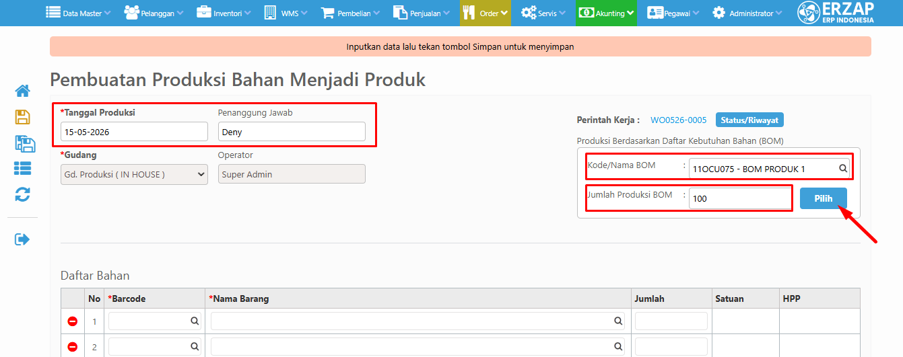Screen dimensions: 903x357
Task: Click the Servis gears icon
Action: (x=529, y=12)
